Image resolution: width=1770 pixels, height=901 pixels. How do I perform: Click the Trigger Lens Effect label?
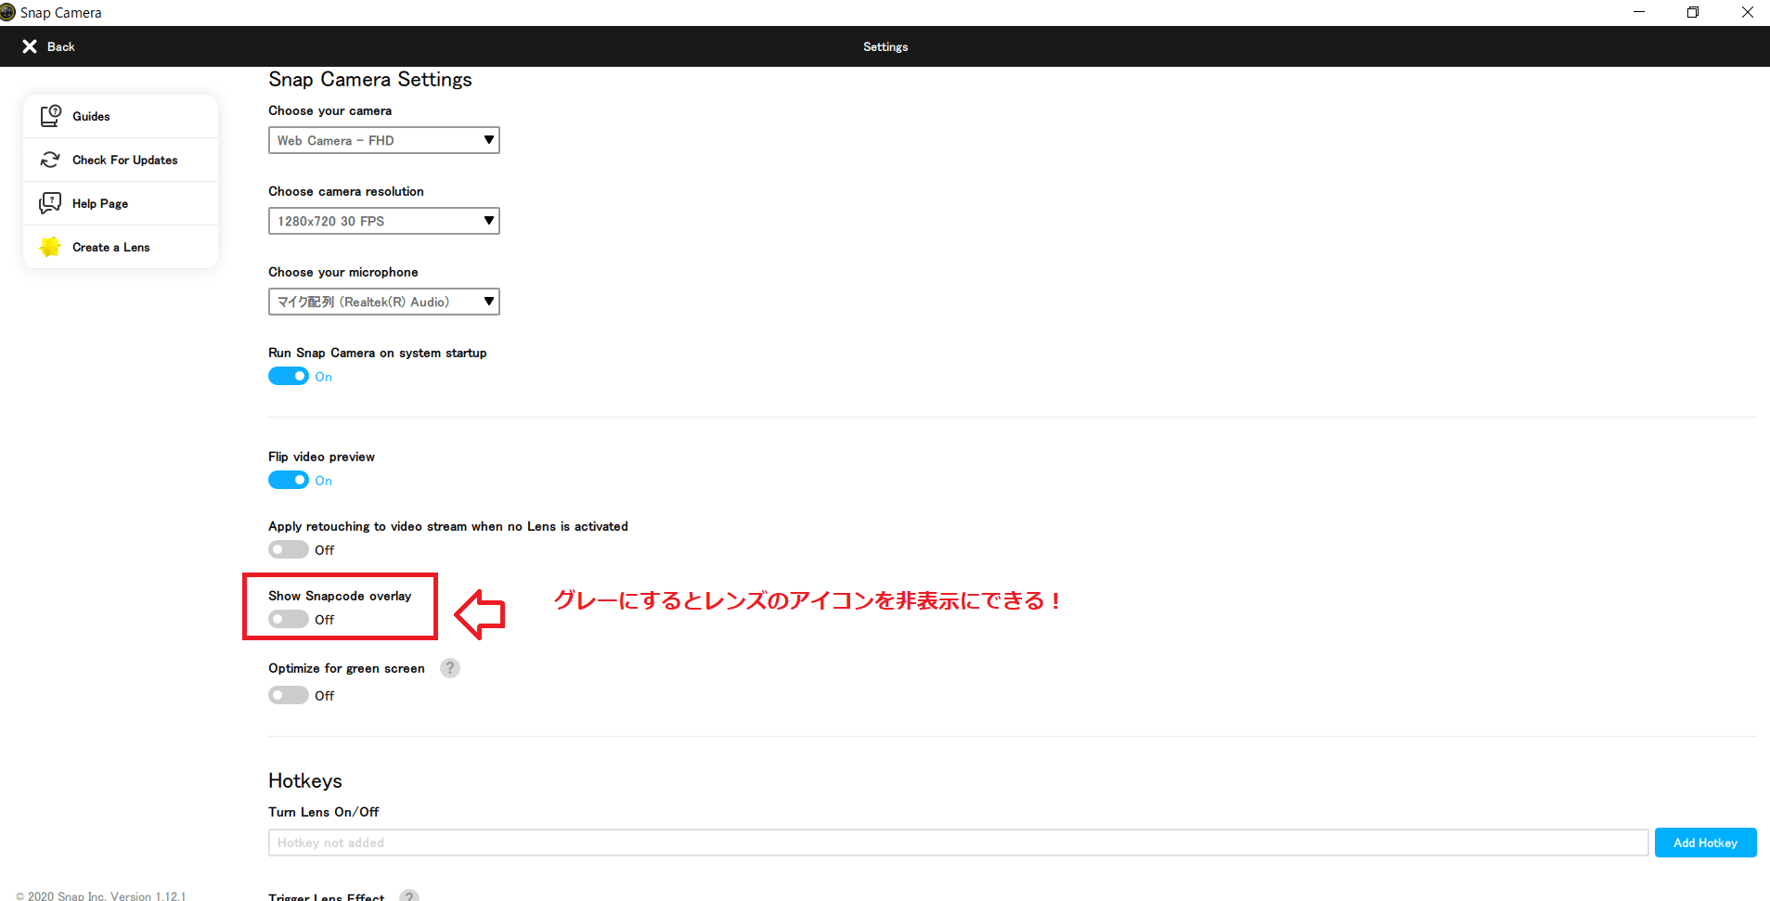[x=327, y=895]
